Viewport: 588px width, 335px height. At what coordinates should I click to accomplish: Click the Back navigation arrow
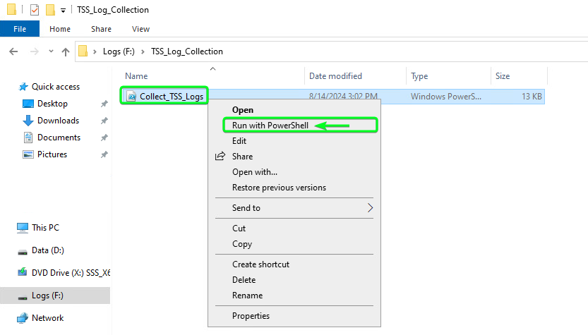(x=13, y=51)
